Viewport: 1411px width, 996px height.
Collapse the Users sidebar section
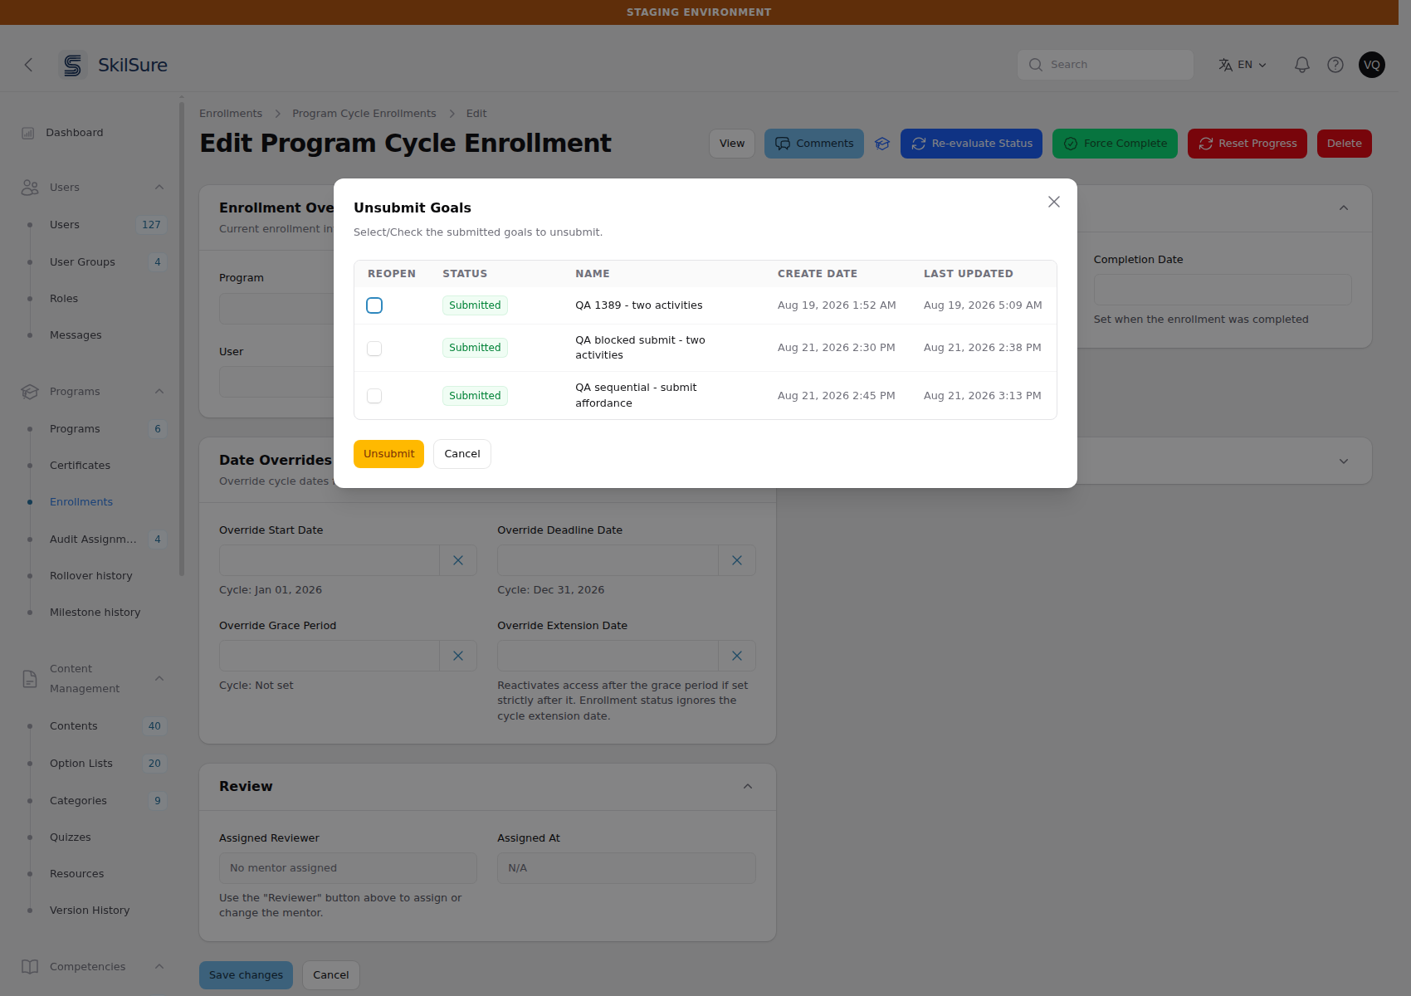pyautogui.click(x=159, y=188)
